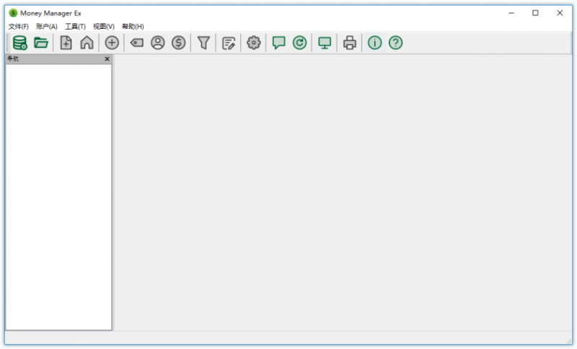Toggle full screen monitor icon
The width and height of the screenshot is (577, 349).
[325, 43]
